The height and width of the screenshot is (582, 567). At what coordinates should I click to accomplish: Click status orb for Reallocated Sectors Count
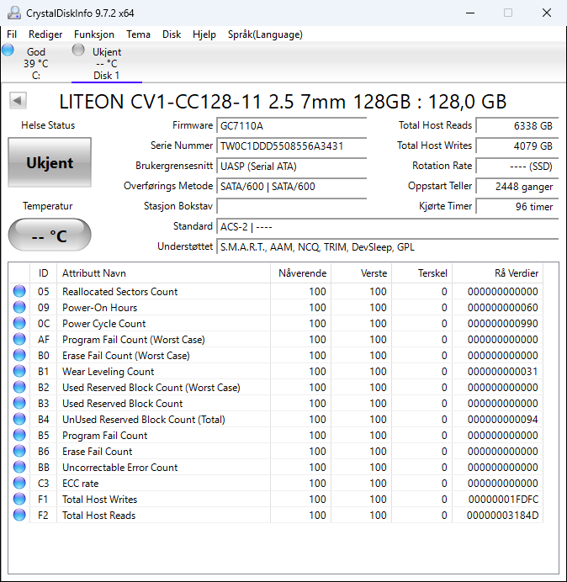[19, 291]
